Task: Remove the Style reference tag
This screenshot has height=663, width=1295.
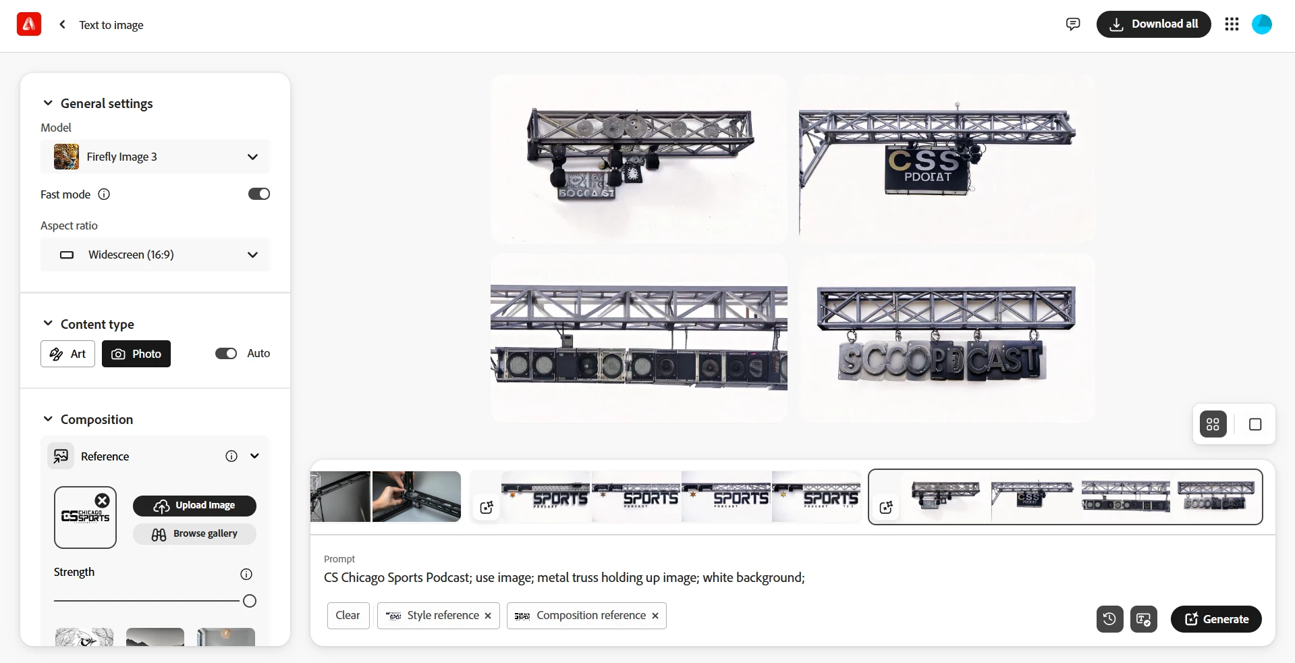Action: 488,616
